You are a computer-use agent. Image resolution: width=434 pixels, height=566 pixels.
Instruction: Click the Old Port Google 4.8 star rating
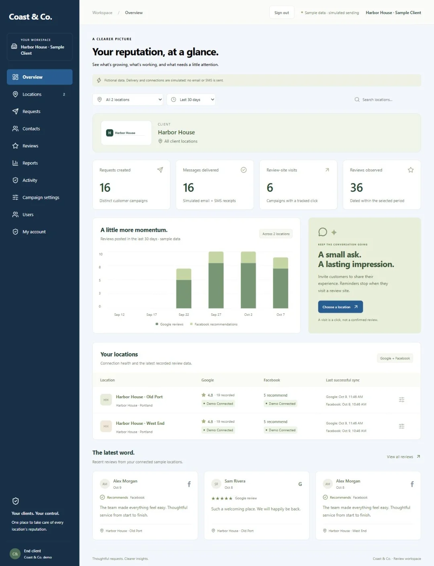click(207, 395)
